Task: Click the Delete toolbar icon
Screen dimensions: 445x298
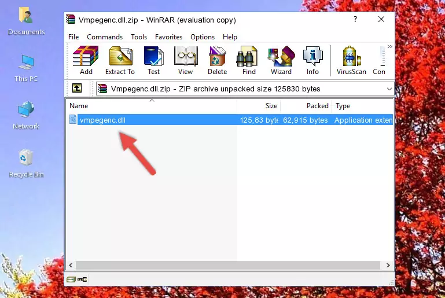Action: [x=218, y=60]
